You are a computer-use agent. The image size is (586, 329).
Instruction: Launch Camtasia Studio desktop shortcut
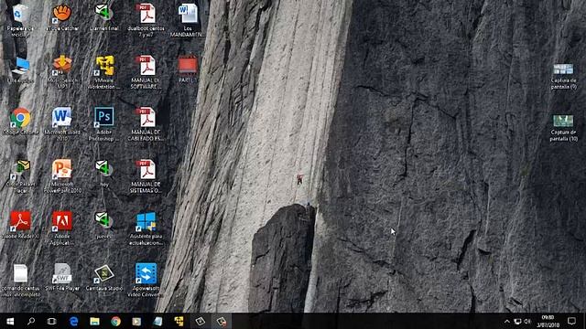click(104, 277)
